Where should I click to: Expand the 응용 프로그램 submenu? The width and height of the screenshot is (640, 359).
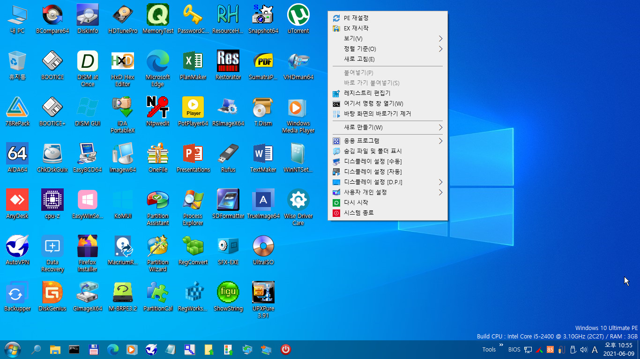pos(387,141)
